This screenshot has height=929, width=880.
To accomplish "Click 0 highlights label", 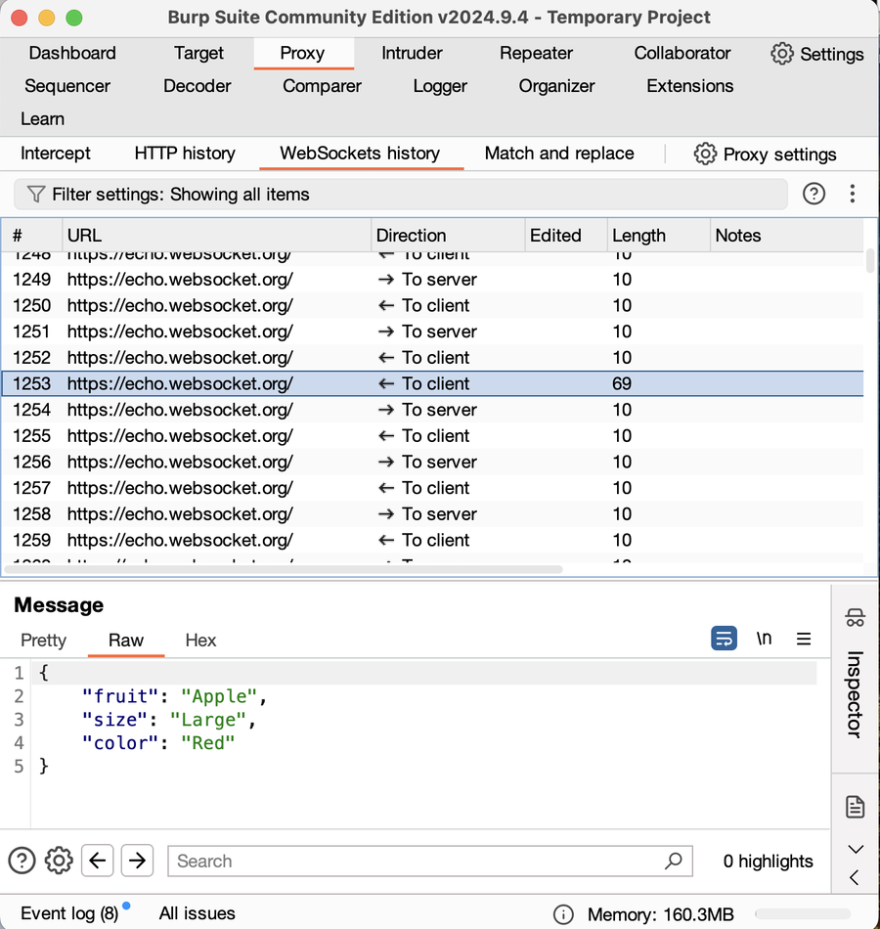I will [768, 861].
